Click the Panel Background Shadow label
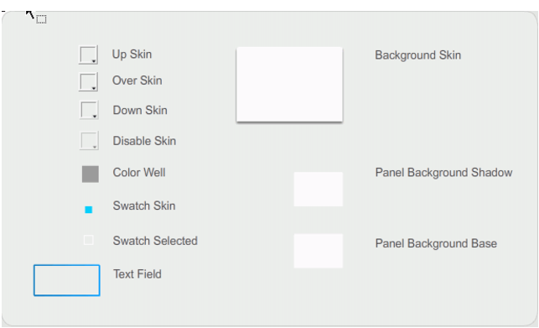Screen dimensions: 539x328 (x=443, y=173)
